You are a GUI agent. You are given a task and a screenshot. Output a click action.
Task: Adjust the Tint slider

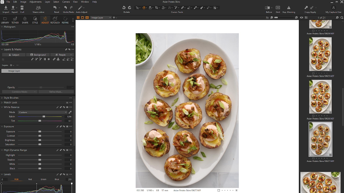[40, 121]
